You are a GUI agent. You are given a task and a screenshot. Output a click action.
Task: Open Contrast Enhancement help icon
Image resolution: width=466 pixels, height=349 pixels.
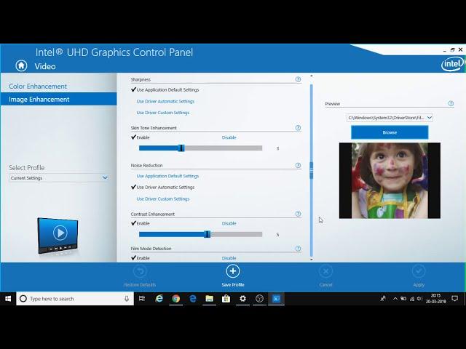click(x=298, y=214)
